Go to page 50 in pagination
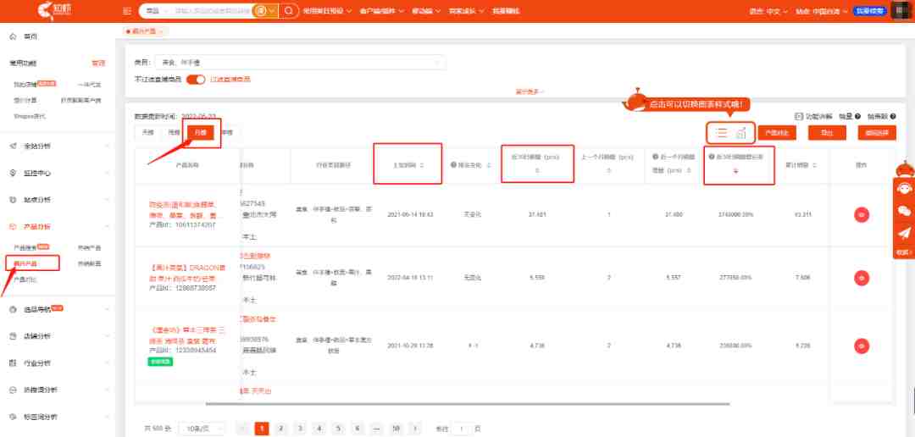This screenshot has height=437, width=915. (396, 429)
